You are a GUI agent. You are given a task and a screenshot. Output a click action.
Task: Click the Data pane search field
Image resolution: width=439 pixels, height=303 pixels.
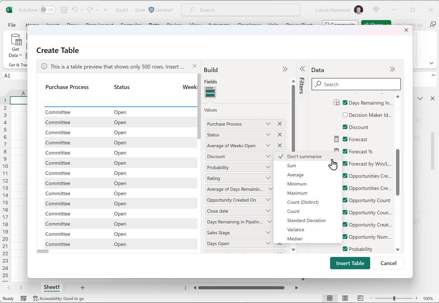[356, 84]
